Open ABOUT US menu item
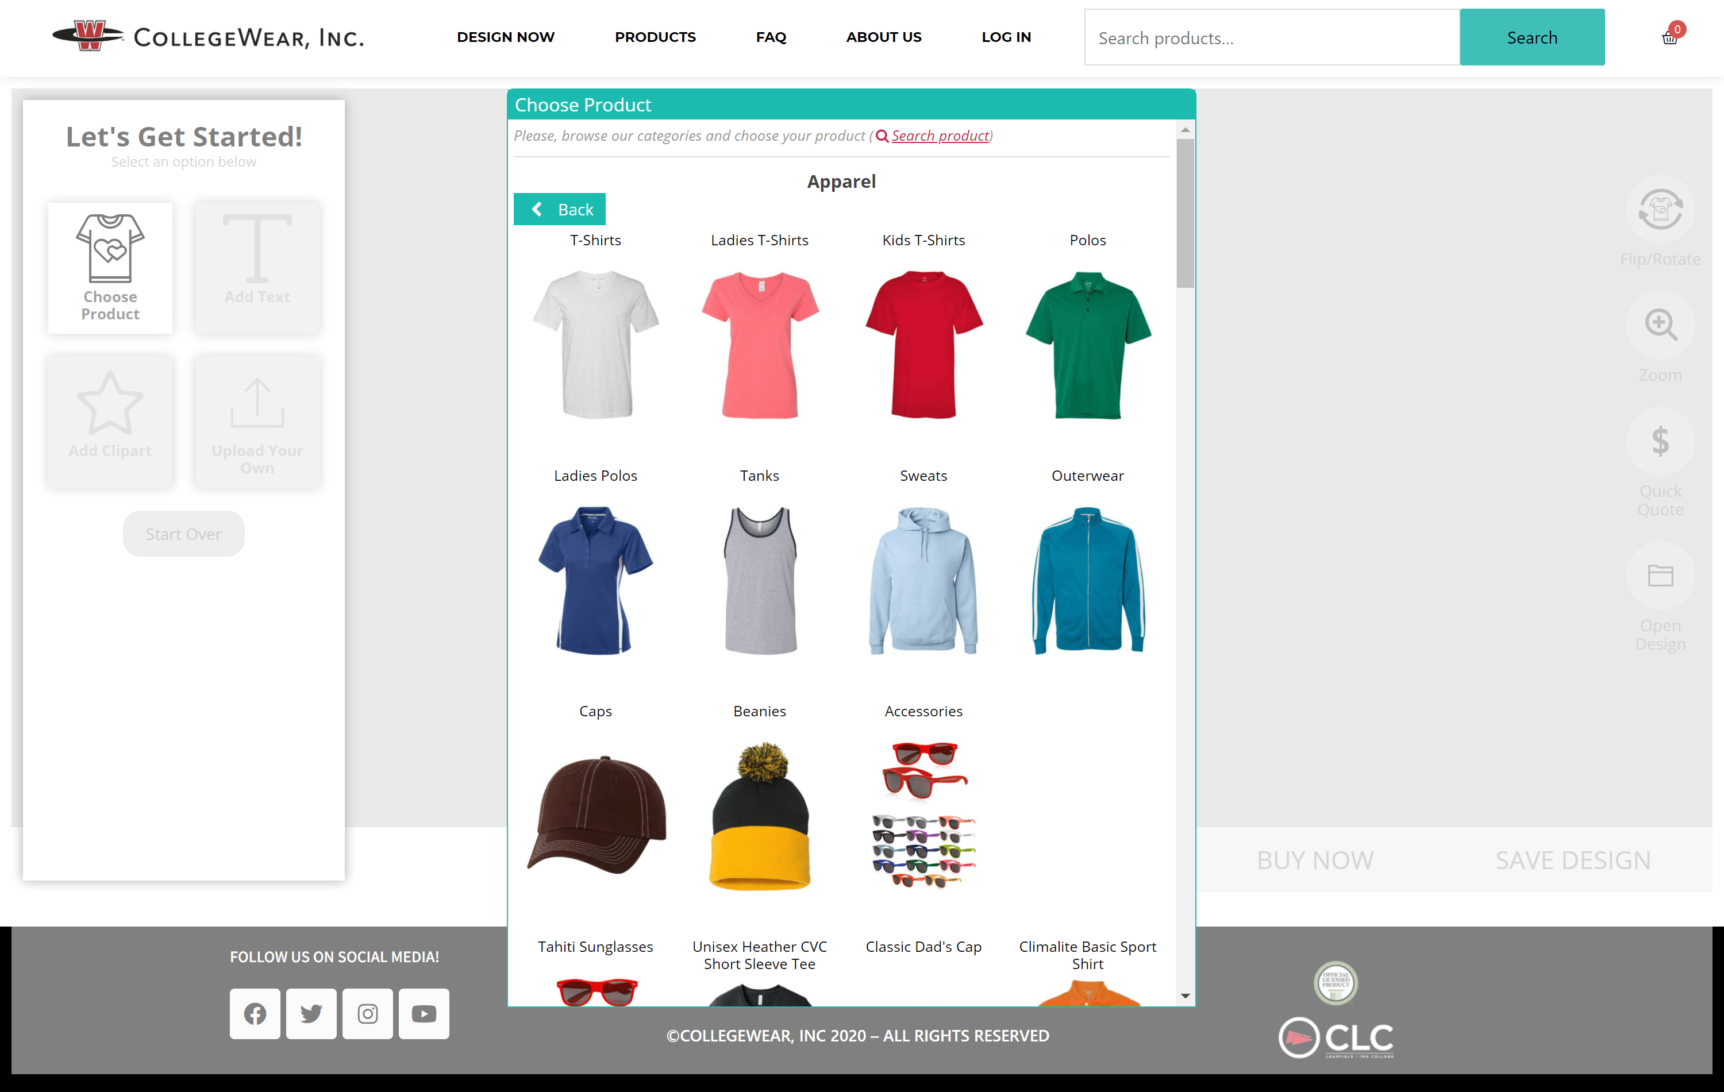This screenshot has height=1092, width=1724. pyautogui.click(x=883, y=37)
